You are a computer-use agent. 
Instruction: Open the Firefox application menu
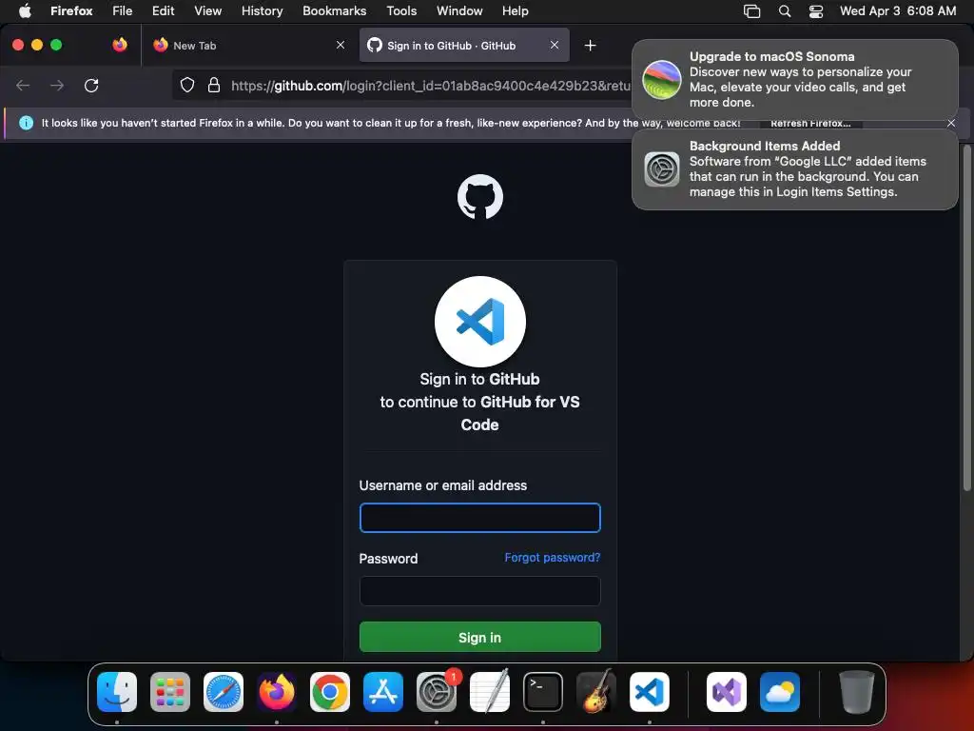click(71, 11)
